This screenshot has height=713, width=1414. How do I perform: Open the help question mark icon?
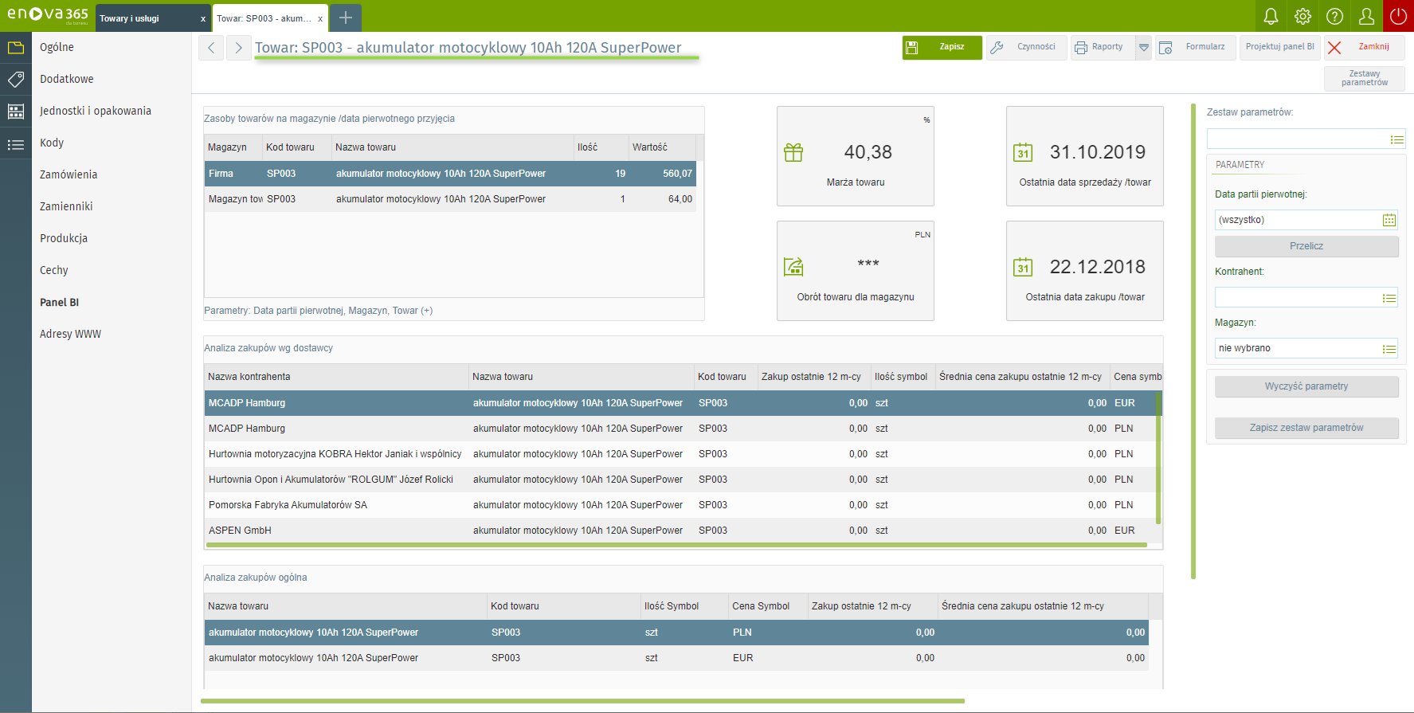pyautogui.click(x=1334, y=16)
